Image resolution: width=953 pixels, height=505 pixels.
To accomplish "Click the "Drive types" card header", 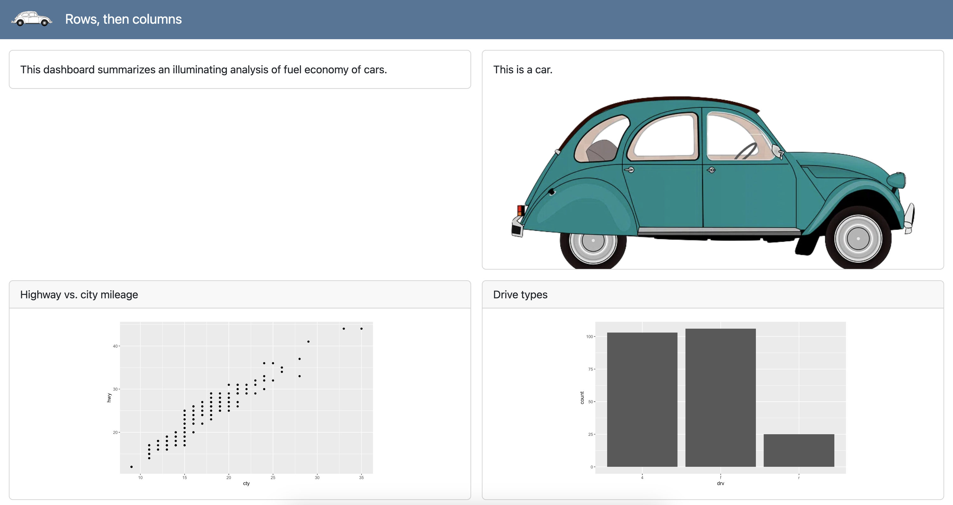I will pos(520,295).
